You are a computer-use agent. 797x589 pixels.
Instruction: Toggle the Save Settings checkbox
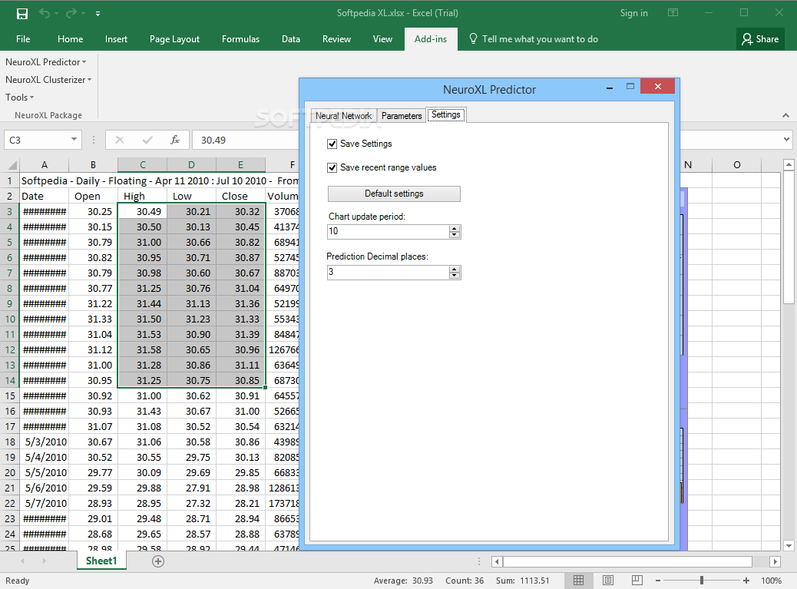tap(332, 144)
